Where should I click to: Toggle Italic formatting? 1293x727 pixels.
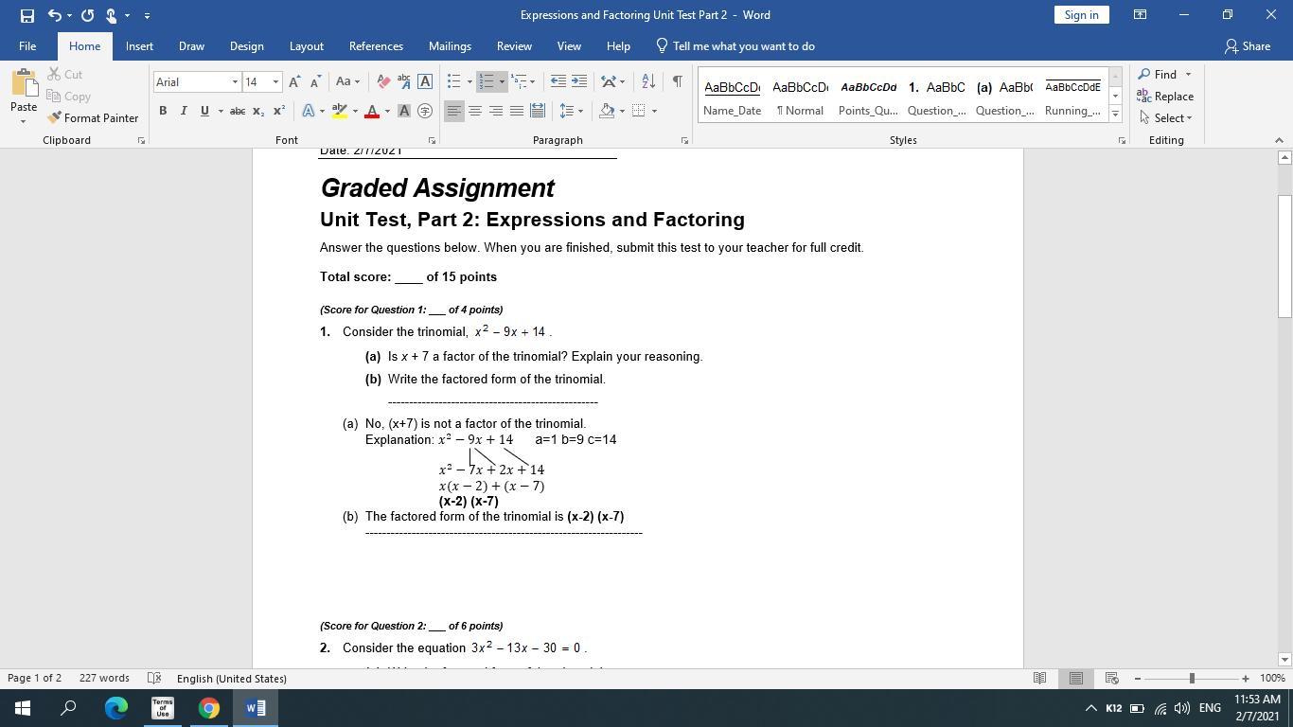click(184, 111)
